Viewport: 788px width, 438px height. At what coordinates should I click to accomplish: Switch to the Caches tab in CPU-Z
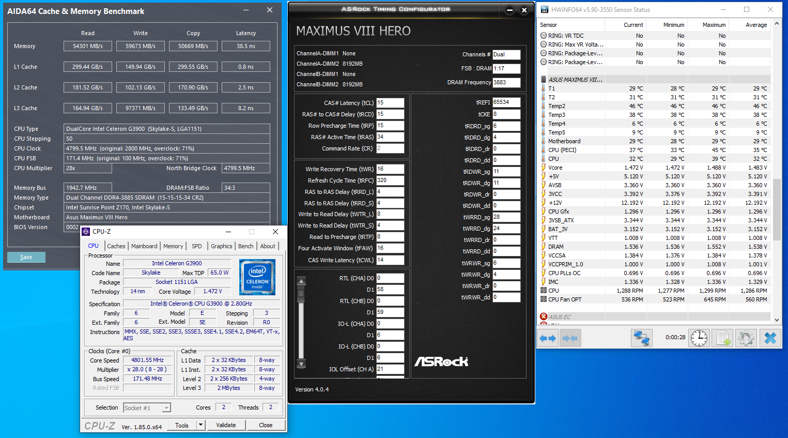[x=116, y=246]
